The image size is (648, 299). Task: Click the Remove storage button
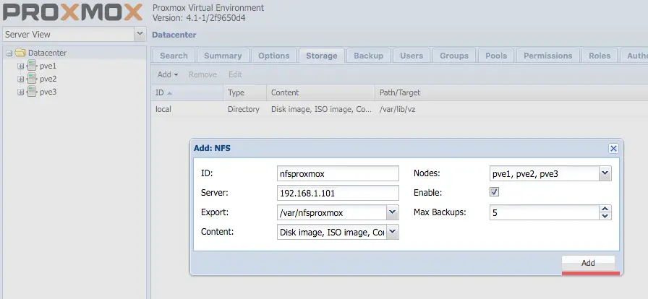pyautogui.click(x=202, y=75)
